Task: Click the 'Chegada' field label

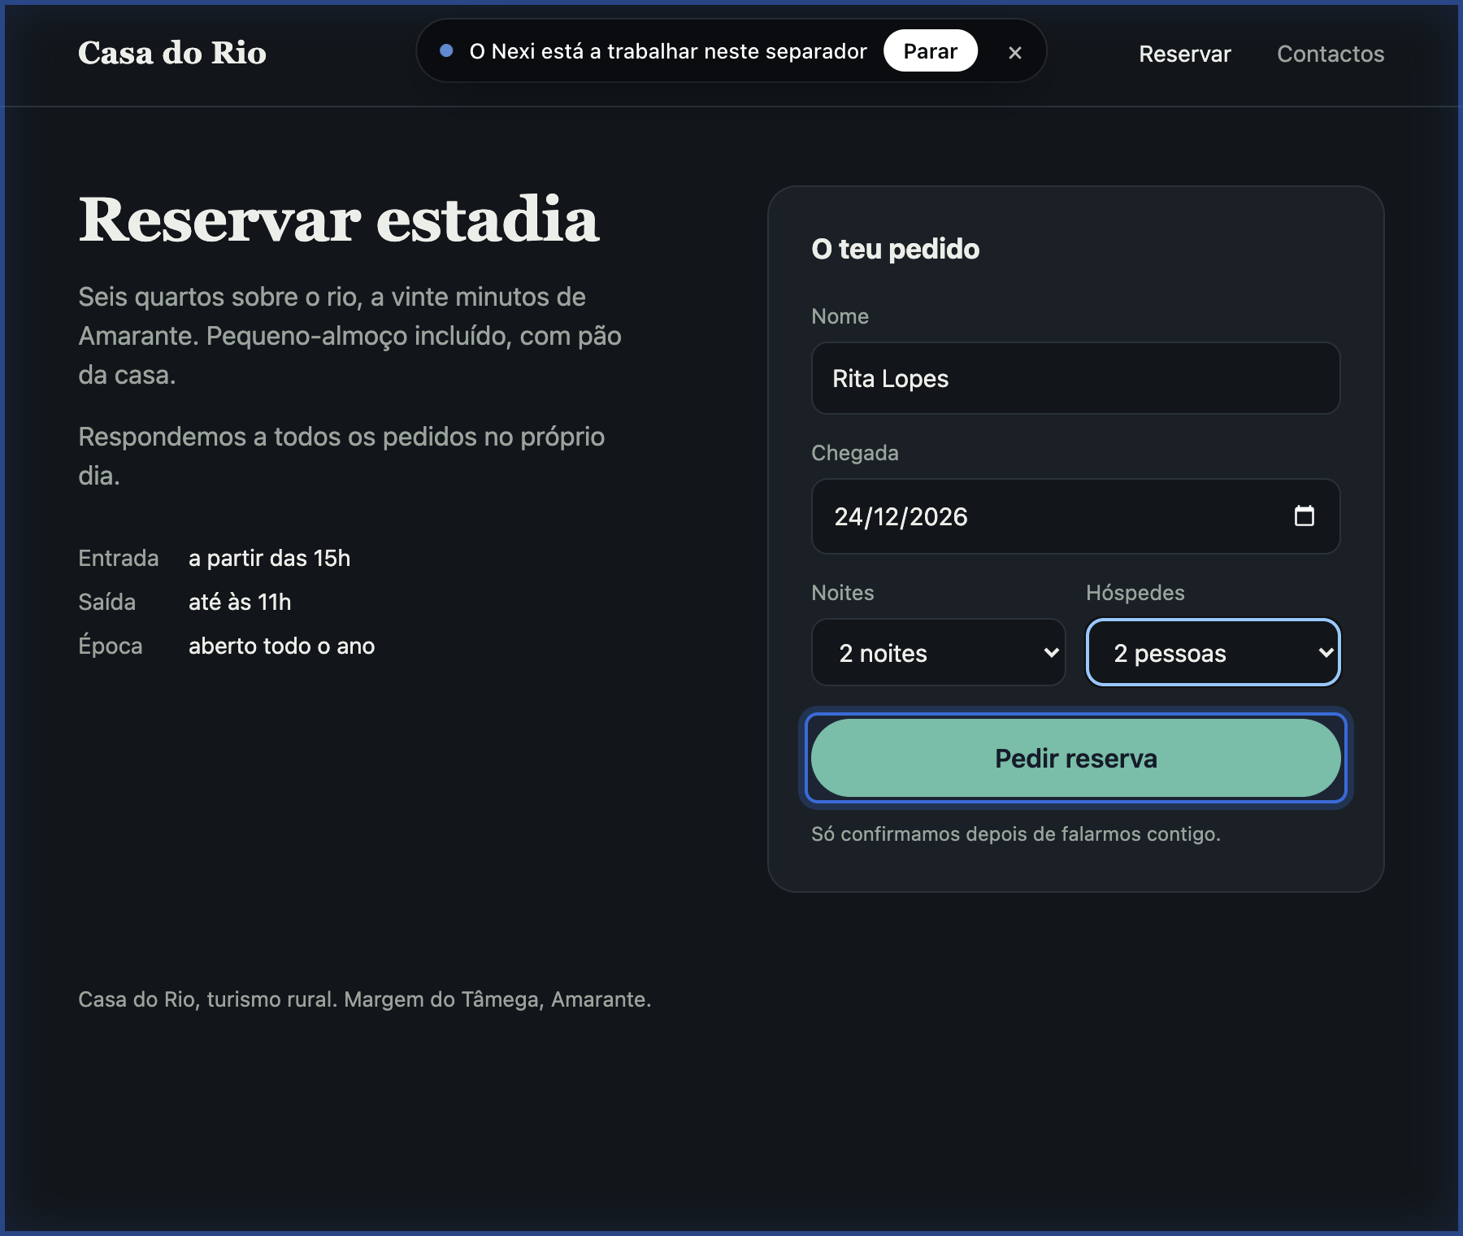Action: tap(854, 453)
